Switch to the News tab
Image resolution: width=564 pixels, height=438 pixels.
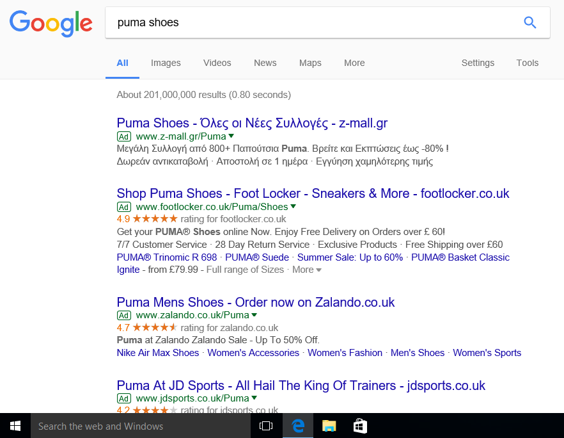click(x=265, y=63)
